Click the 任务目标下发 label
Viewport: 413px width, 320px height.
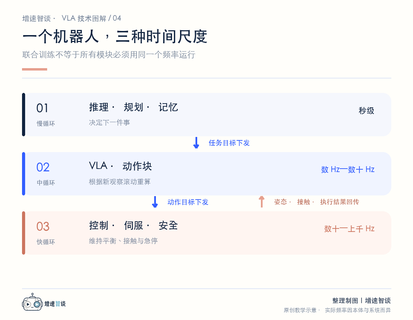point(229,143)
